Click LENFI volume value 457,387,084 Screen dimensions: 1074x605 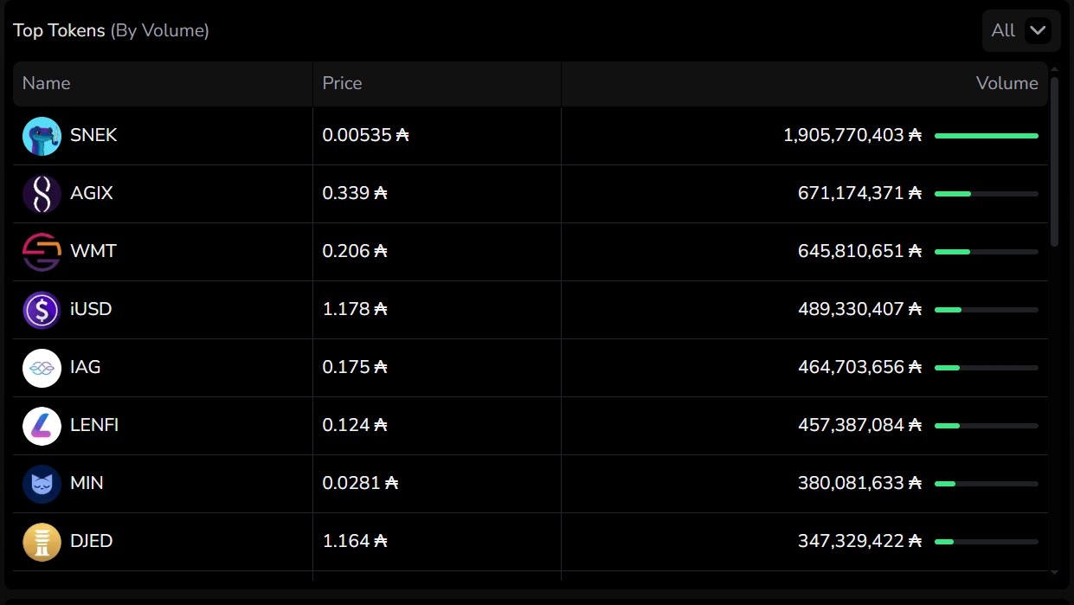pos(852,426)
